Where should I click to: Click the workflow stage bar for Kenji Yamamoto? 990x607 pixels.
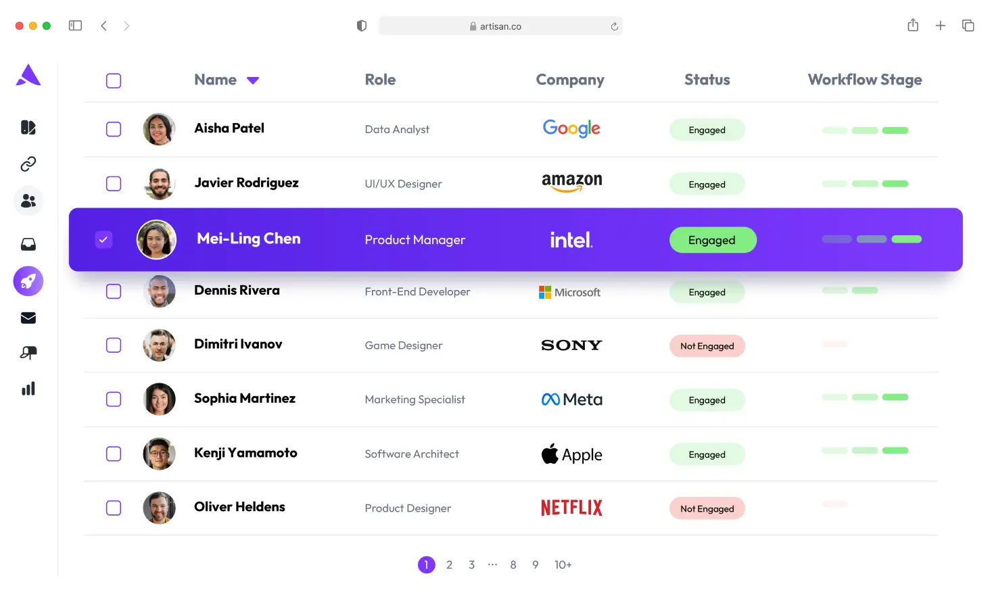(x=865, y=451)
